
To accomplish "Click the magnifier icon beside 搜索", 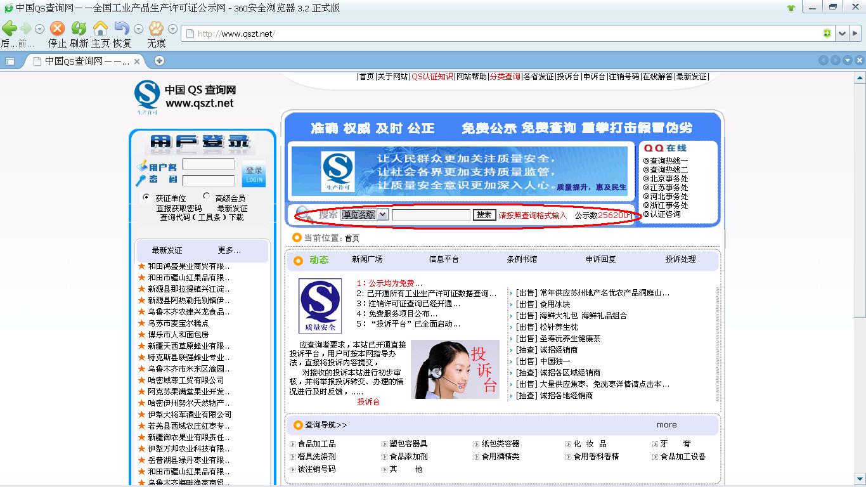I will tap(304, 214).
